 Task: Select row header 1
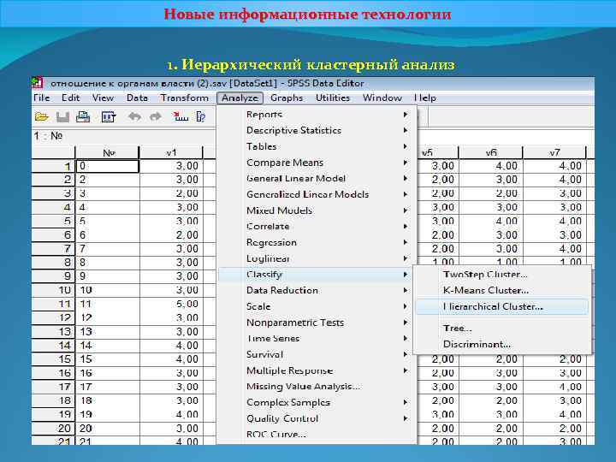click(53, 166)
